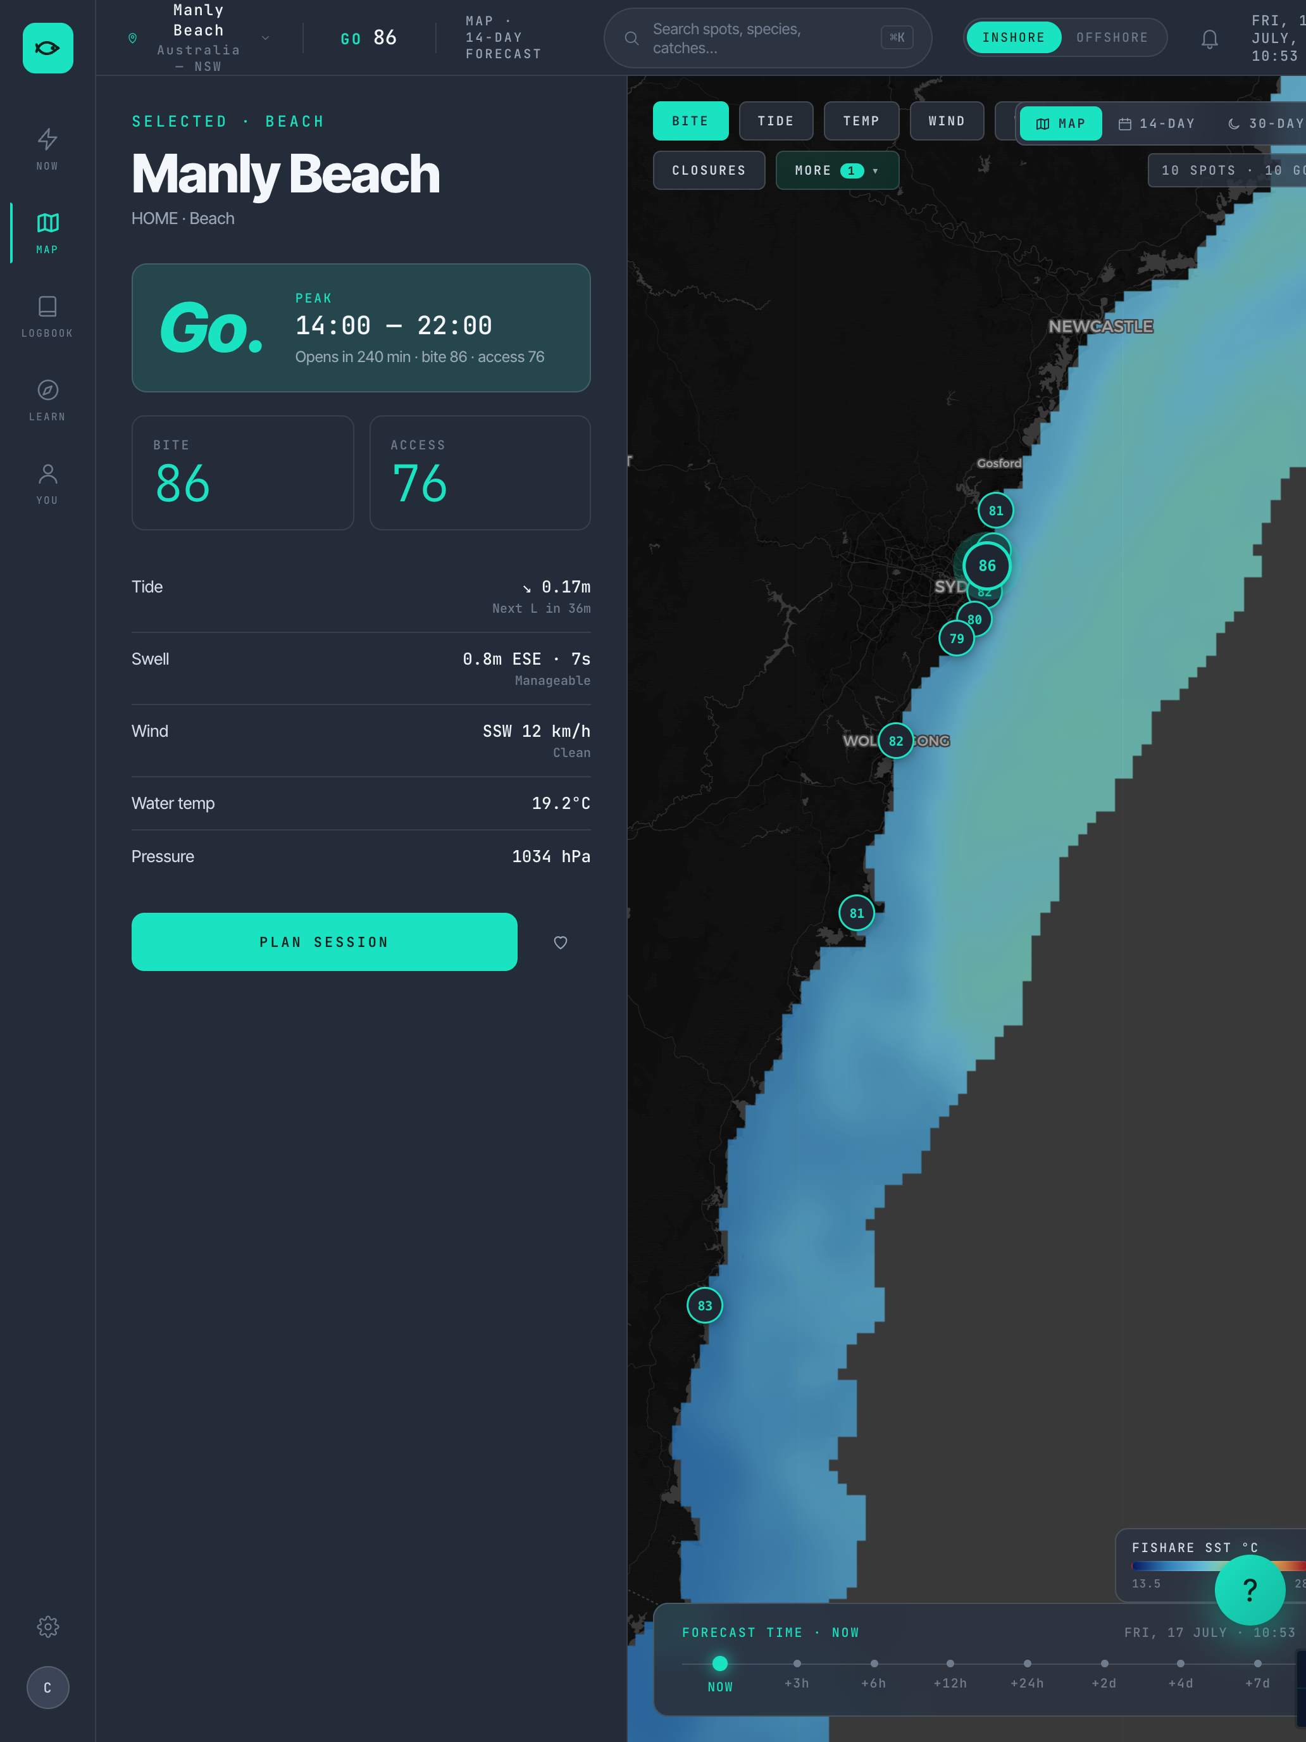Switch to the 14-Day view tab
1306x1742 pixels.
[1157, 123]
